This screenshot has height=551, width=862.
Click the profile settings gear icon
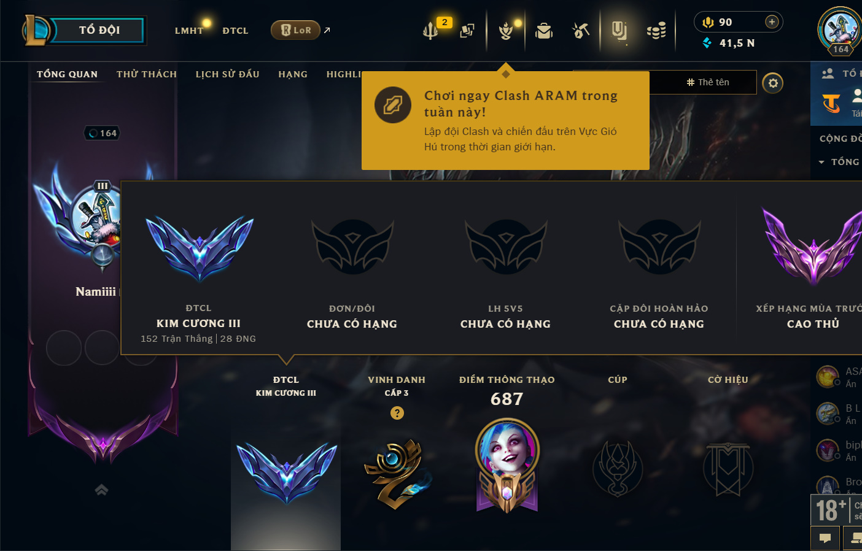[x=773, y=83]
